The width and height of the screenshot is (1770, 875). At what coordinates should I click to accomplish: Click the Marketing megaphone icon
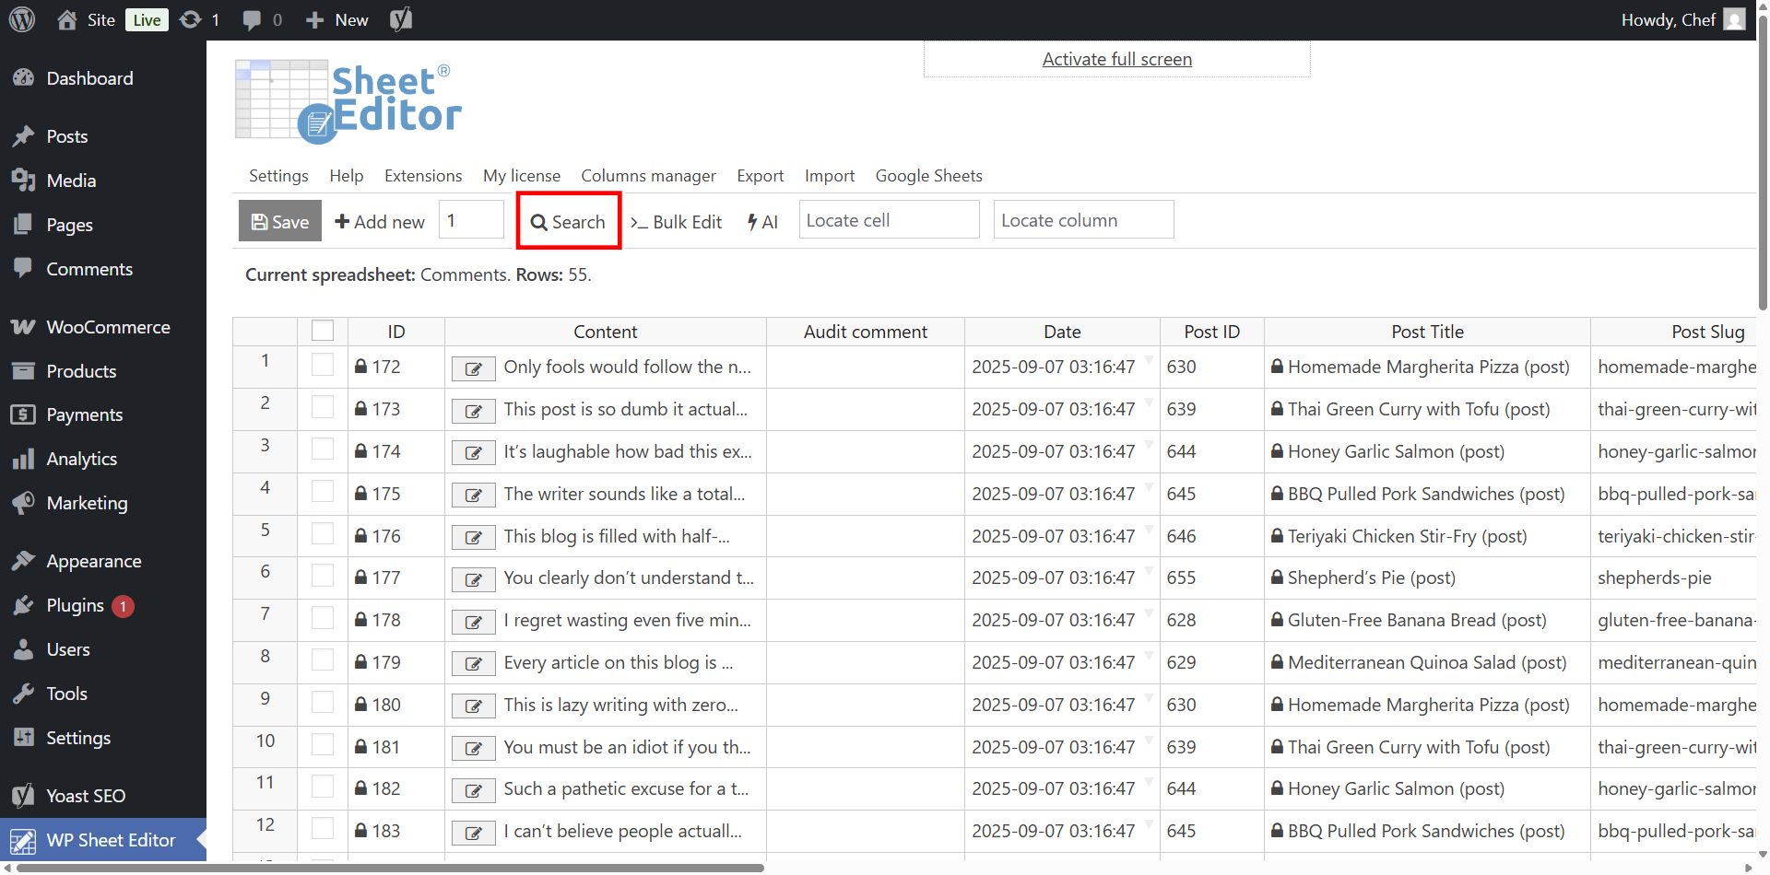click(x=23, y=503)
